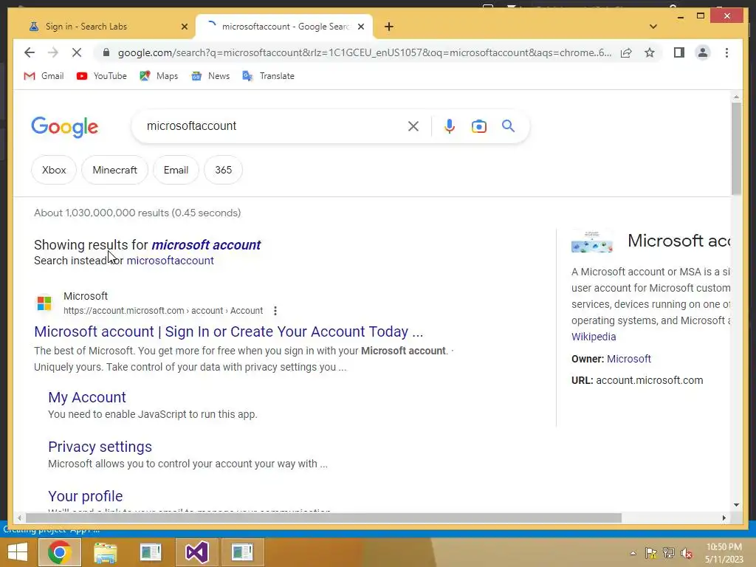Open the Chrome profile menu
756x567 pixels.
point(703,52)
